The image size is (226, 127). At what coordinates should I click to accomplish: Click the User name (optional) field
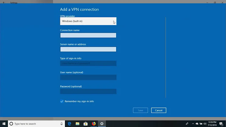[88, 77]
